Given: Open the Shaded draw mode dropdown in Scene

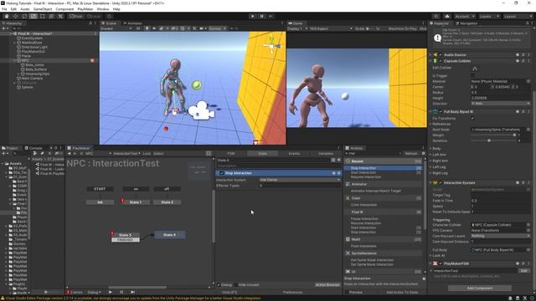Looking at the screenshot, I should coord(116,28).
